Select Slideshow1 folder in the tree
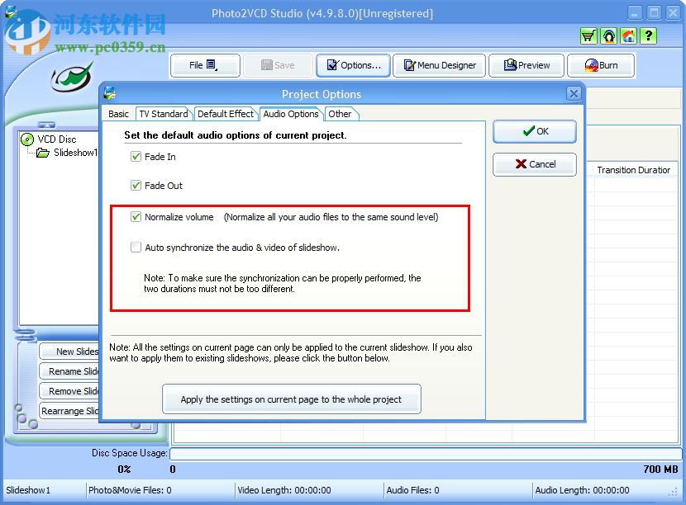The height and width of the screenshot is (505, 686). click(75, 153)
